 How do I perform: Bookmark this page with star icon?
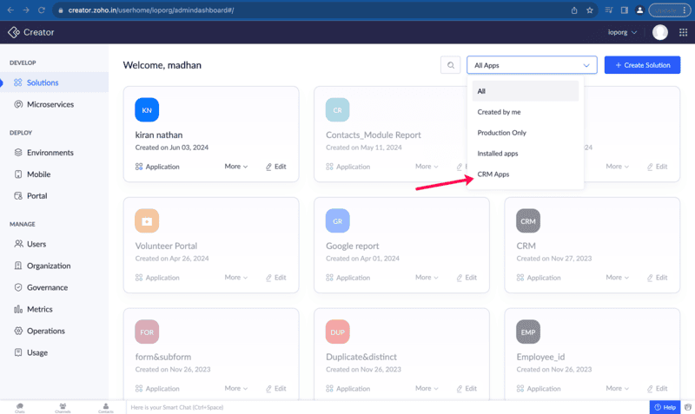point(590,10)
